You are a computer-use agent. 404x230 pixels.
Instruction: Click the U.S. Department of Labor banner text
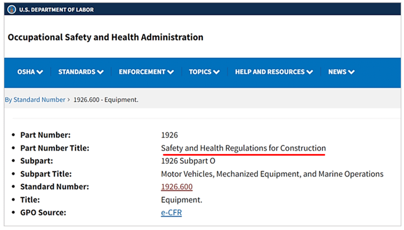click(x=56, y=10)
